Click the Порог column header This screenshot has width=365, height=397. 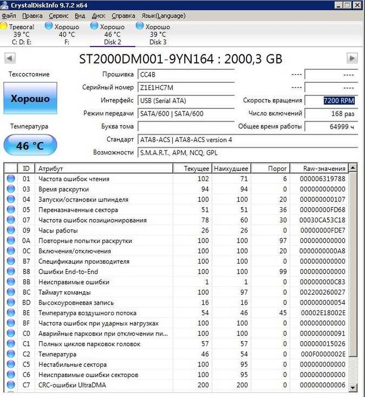(x=270, y=168)
